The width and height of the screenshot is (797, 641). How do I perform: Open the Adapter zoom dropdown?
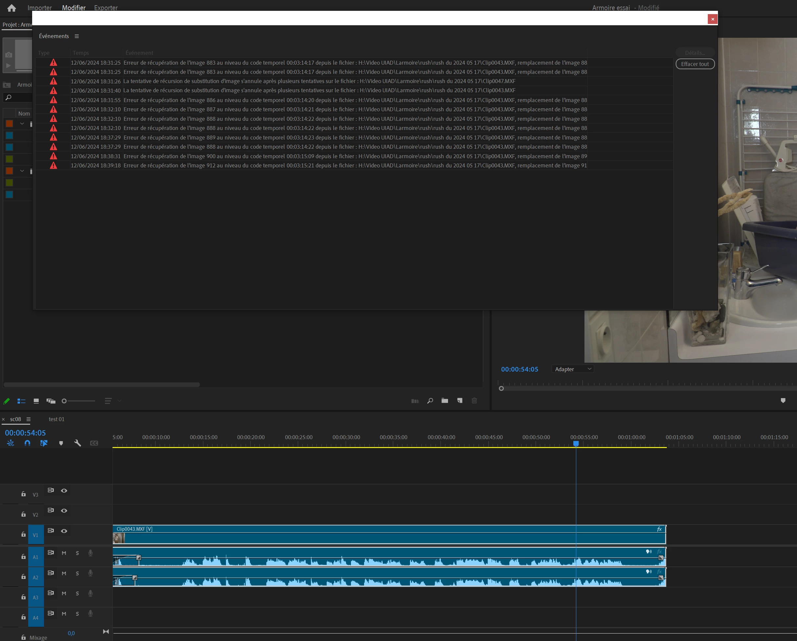coord(572,369)
